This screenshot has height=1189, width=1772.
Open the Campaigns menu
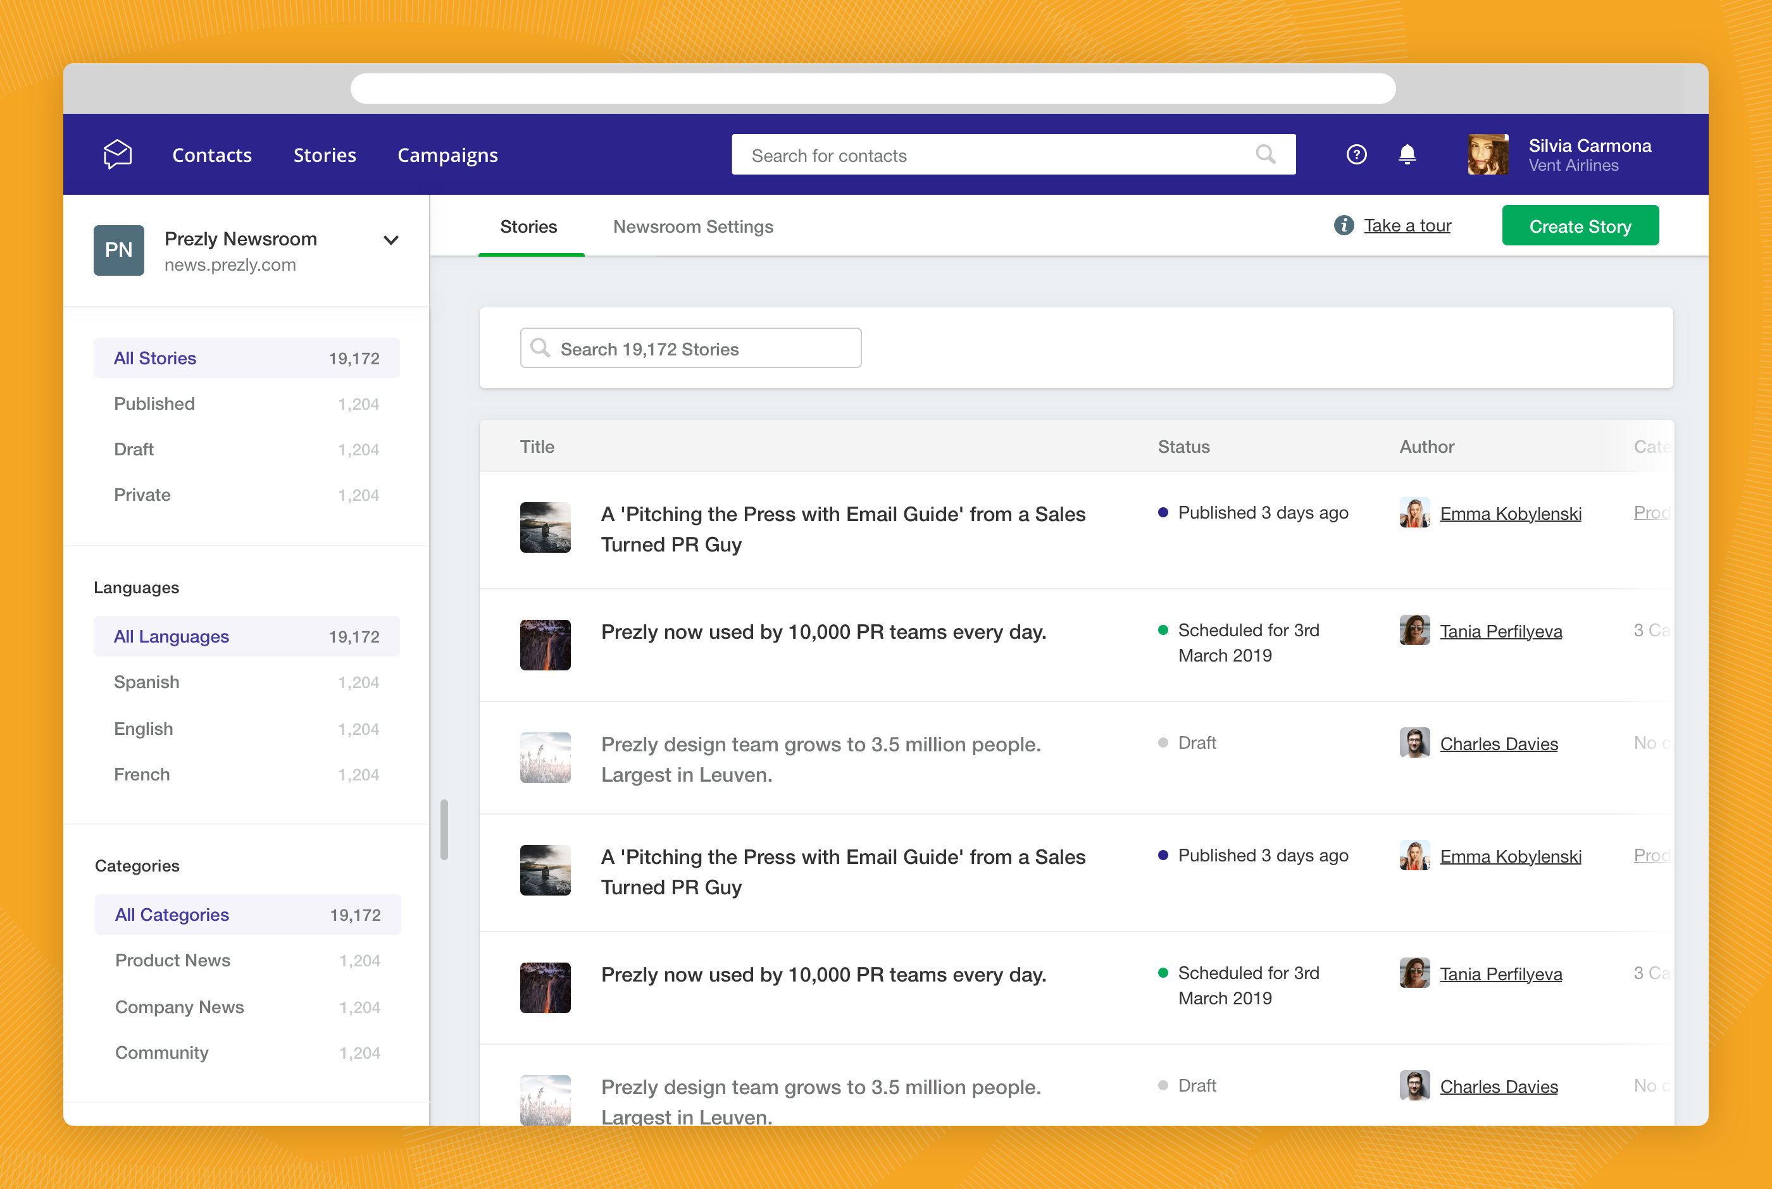(447, 156)
